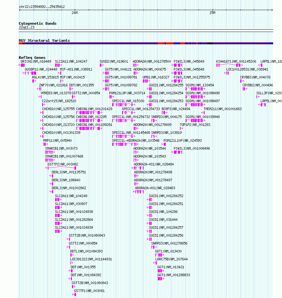The height and width of the screenshot is (298, 282).
Task: Click CHCHD10|NM_001301339 transcript label
Action: pyautogui.click(x=61, y=133)
